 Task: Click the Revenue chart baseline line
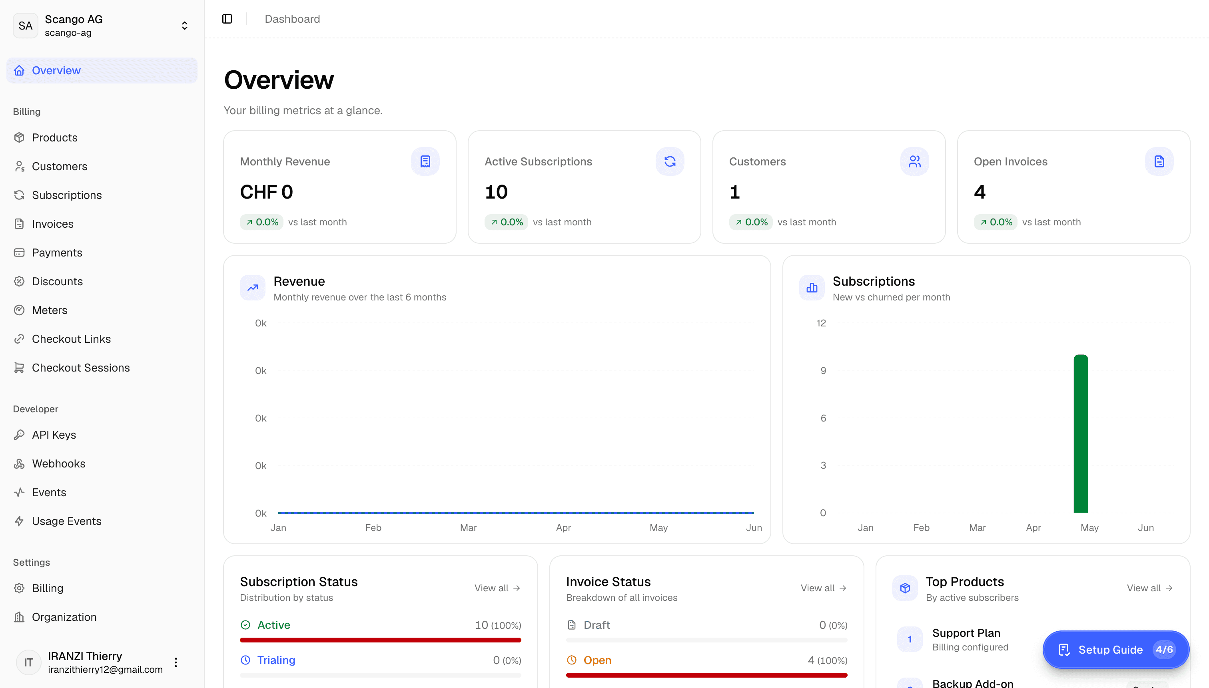(x=516, y=513)
